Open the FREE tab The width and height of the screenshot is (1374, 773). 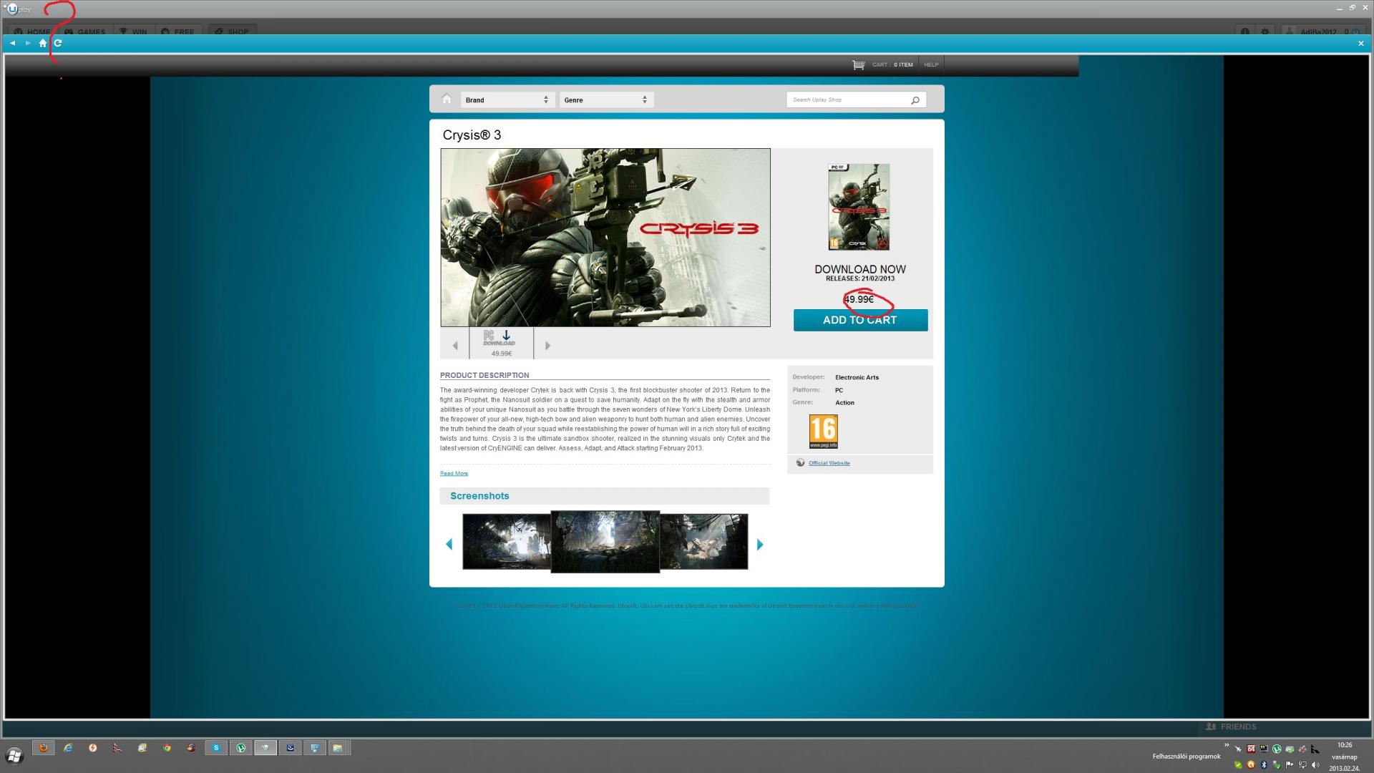tap(178, 31)
